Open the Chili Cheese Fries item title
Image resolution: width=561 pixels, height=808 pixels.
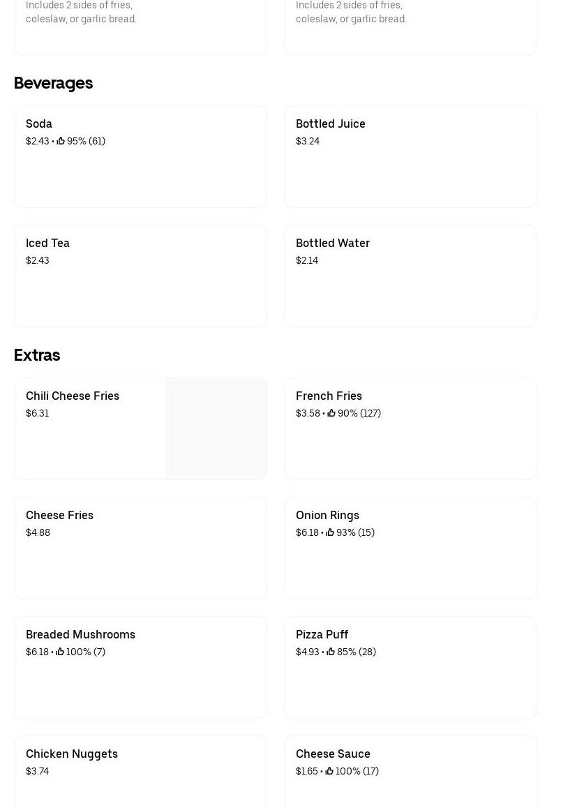73,396
